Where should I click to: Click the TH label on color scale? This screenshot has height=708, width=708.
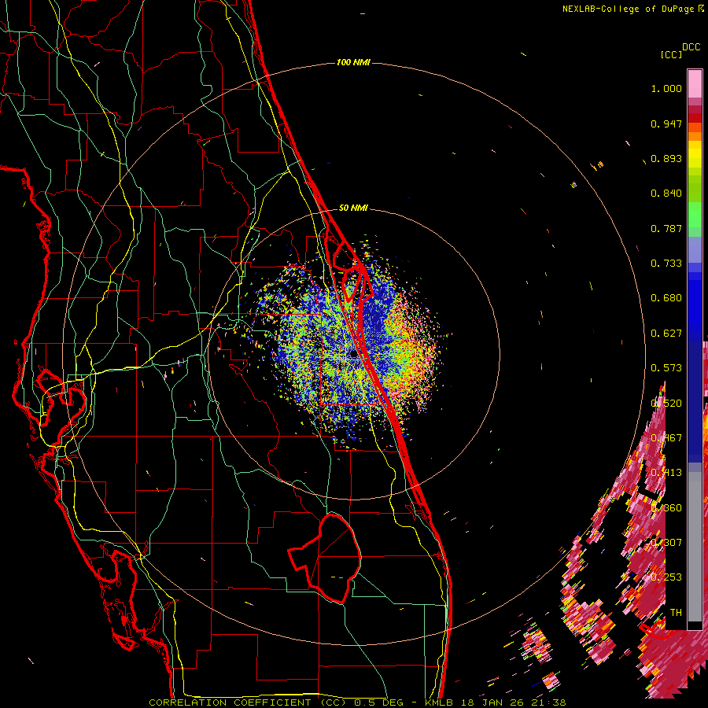pos(676,612)
